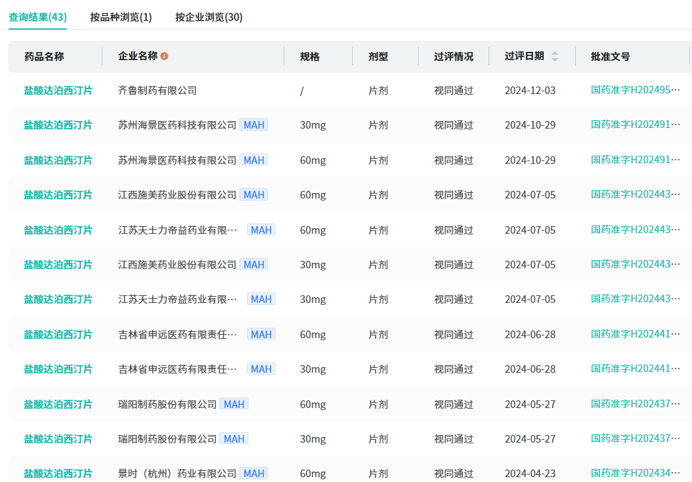The image size is (692, 482).
Task: Open approval number link in 江苏天士力 60mg row
Action: coord(635,230)
